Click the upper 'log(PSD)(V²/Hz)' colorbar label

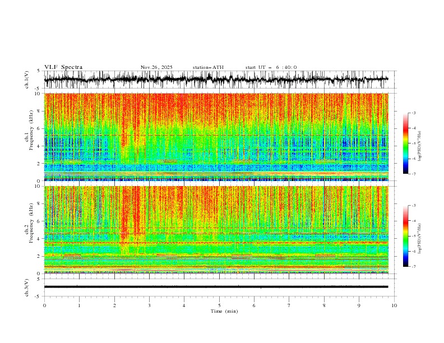tap(420, 146)
